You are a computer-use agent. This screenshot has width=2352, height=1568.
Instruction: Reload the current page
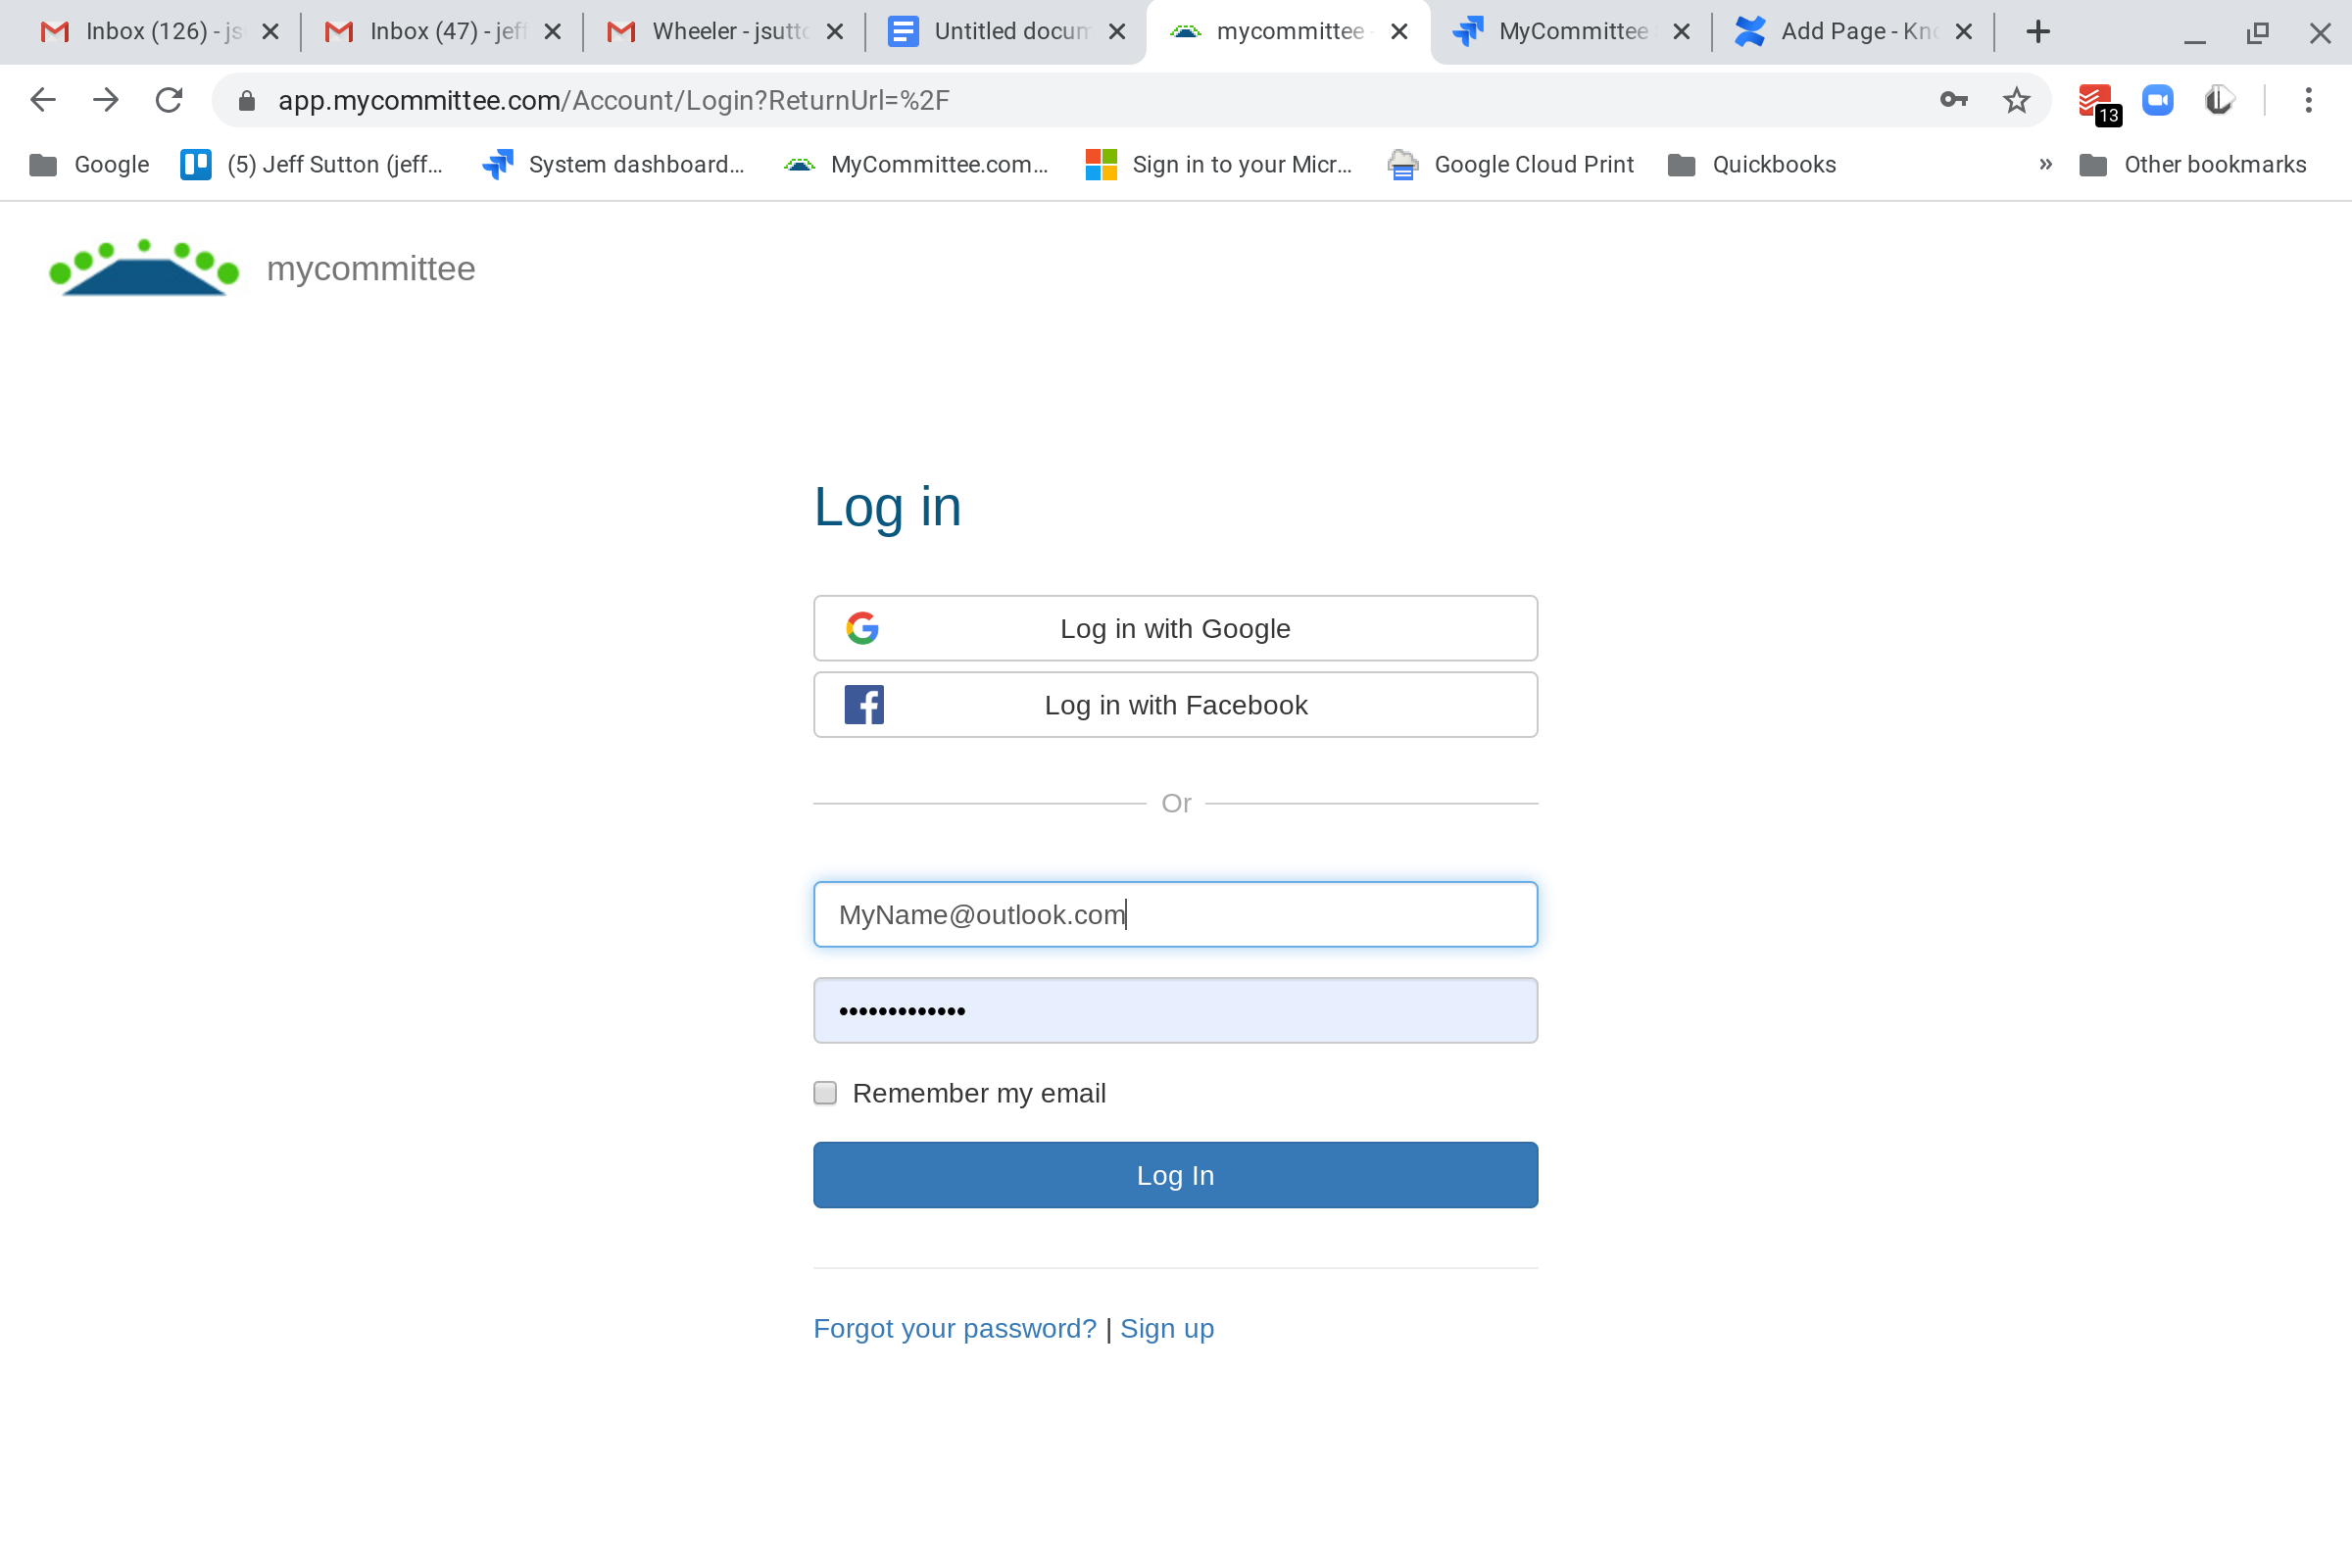(169, 100)
